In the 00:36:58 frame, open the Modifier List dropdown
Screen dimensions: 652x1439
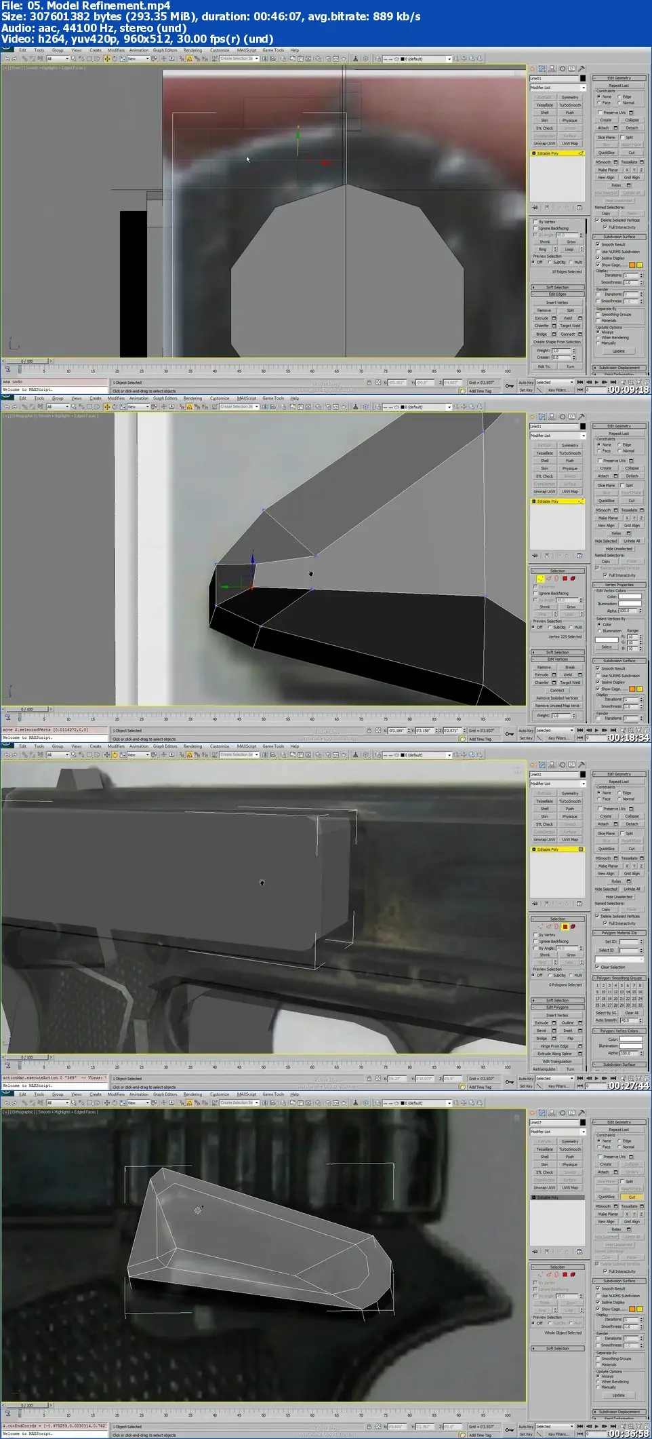(x=557, y=1132)
